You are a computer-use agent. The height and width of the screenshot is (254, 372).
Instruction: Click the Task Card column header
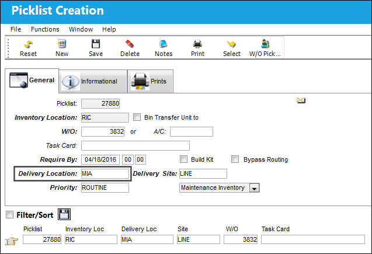point(276,229)
